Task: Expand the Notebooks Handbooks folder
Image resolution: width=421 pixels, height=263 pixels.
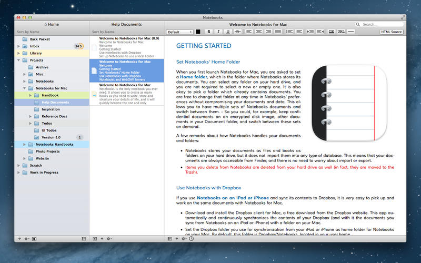Action: (x=24, y=144)
